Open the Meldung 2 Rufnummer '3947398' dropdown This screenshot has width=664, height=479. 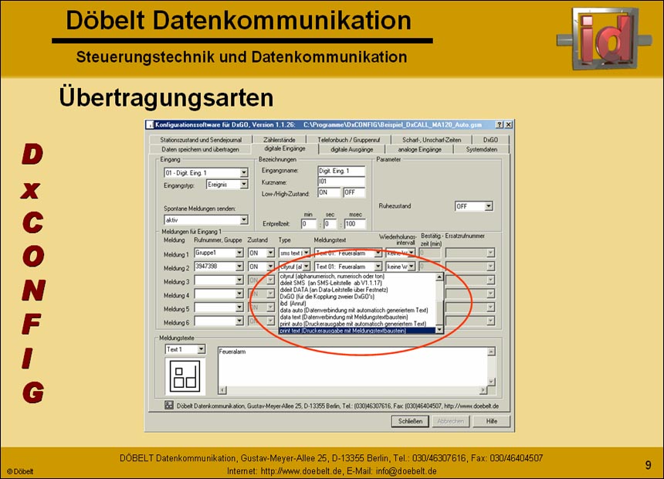pos(239,267)
